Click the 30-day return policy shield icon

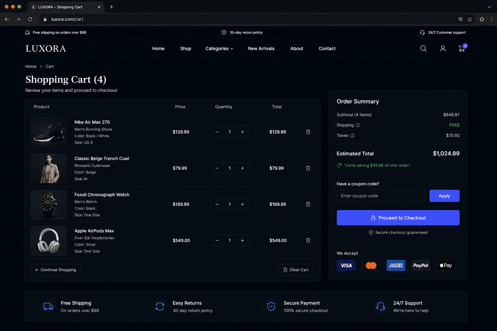coord(224,33)
